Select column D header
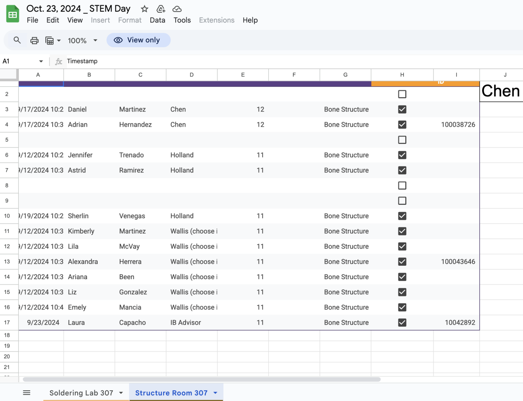Image resolution: width=523 pixels, height=401 pixels. point(192,75)
